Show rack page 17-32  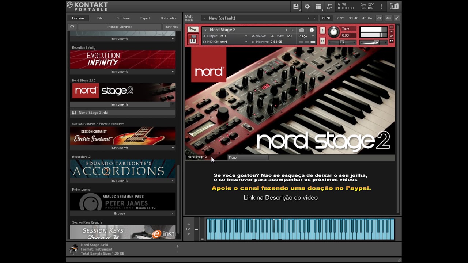click(x=340, y=18)
